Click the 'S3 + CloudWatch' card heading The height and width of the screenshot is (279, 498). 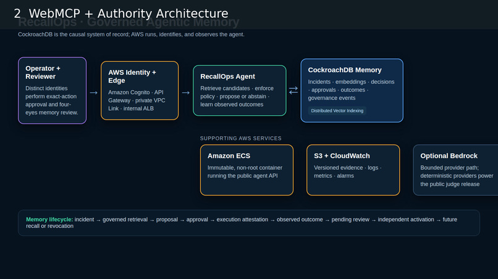point(342,156)
